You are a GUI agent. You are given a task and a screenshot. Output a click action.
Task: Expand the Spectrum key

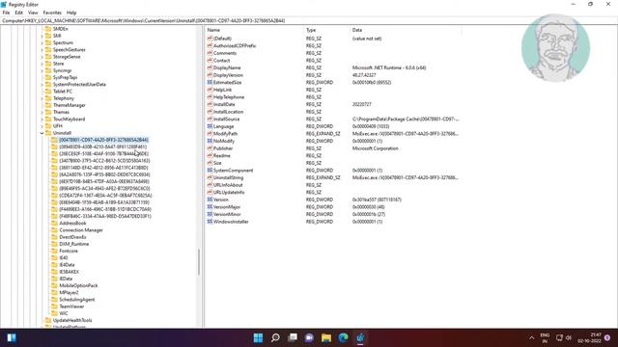[42, 42]
